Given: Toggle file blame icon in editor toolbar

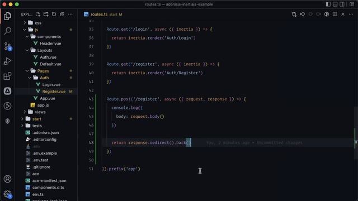Looking at the screenshot, I should click(x=327, y=15).
